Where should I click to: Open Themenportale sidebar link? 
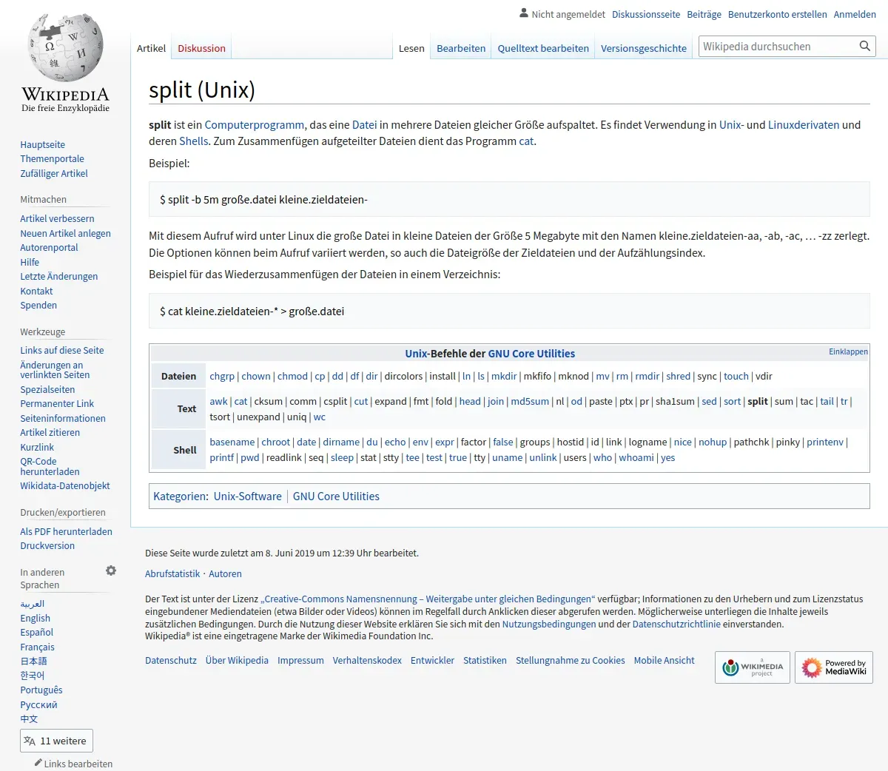(52, 158)
